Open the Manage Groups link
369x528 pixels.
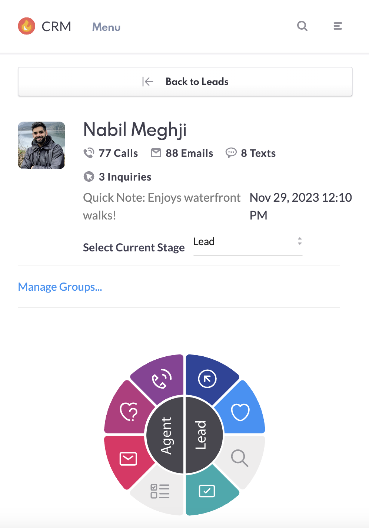click(x=60, y=287)
